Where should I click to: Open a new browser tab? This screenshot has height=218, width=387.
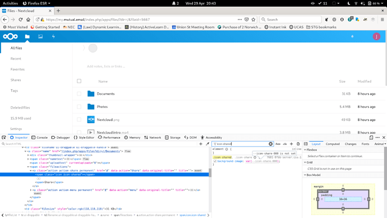(x=58, y=11)
